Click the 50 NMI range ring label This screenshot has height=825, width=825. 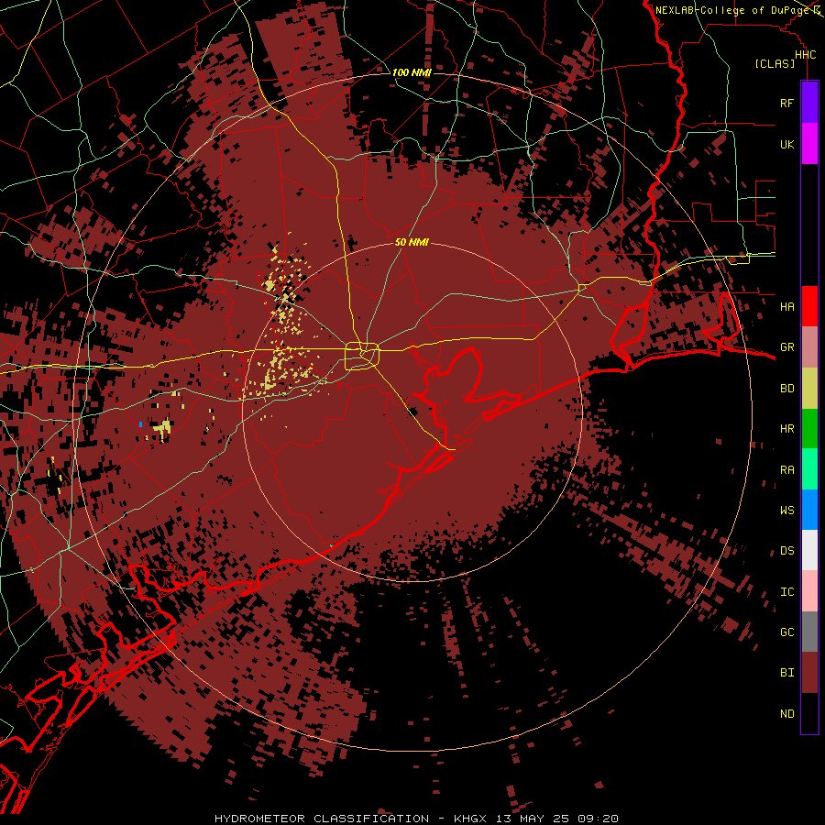412,242
